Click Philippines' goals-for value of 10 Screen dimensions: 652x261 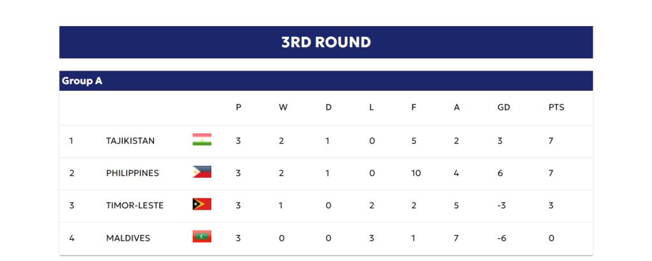[x=416, y=173]
